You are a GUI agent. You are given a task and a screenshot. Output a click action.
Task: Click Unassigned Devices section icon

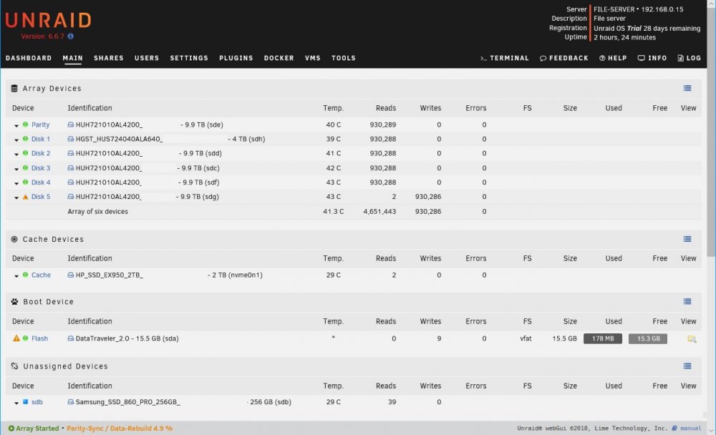point(14,366)
